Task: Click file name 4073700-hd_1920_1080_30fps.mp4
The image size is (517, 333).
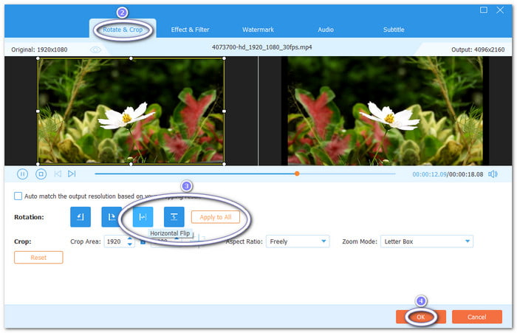Action: pos(261,47)
